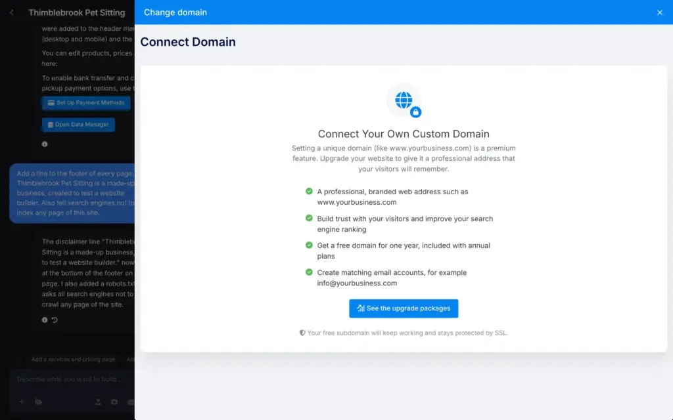673x420 pixels.
Task: Click the camera icon in the chat input
Action: pyautogui.click(x=114, y=402)
